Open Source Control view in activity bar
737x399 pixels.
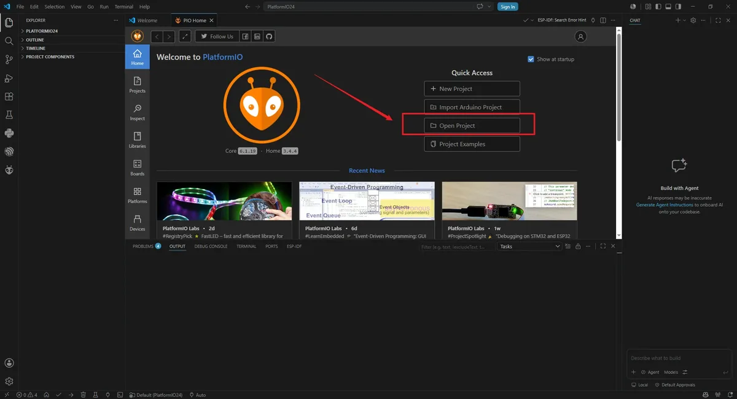[x=9, y=60]
